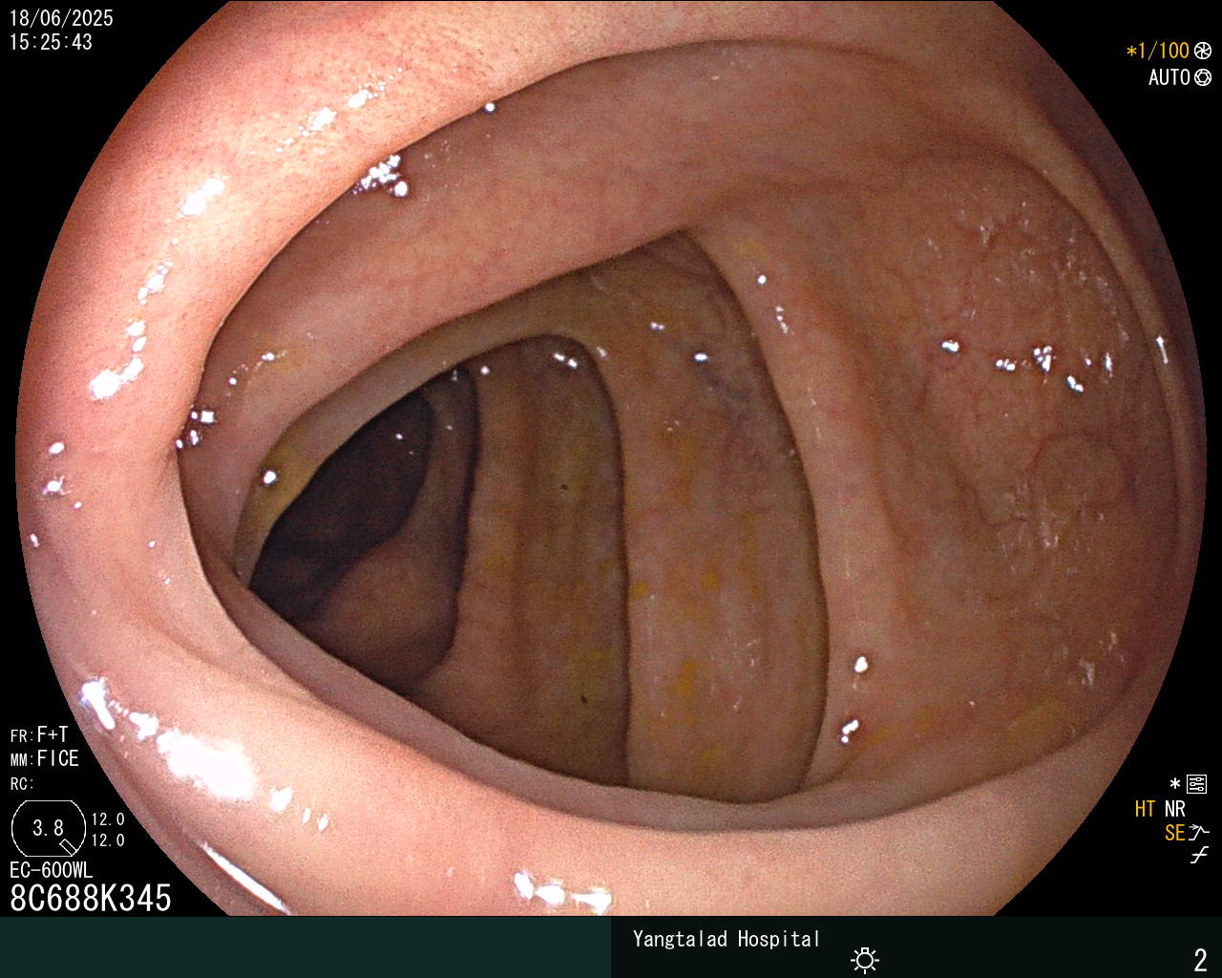Click the asterisk beside the sliders icon
The height and width of the screenshot is (978, 1222).
1175,784
